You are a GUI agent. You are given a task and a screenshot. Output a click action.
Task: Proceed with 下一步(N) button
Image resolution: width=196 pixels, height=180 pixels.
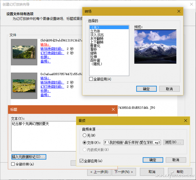click(124, 172)
